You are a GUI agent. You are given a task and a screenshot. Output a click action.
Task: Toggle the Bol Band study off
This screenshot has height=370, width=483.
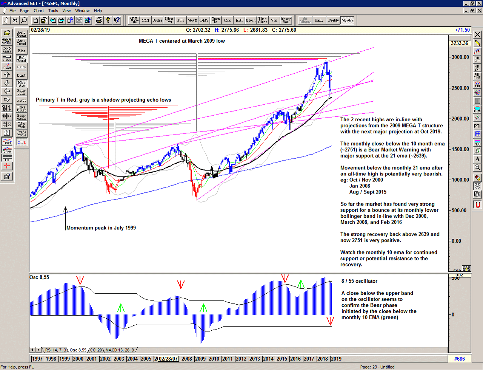pyautogui.click(x=21, y=59)
